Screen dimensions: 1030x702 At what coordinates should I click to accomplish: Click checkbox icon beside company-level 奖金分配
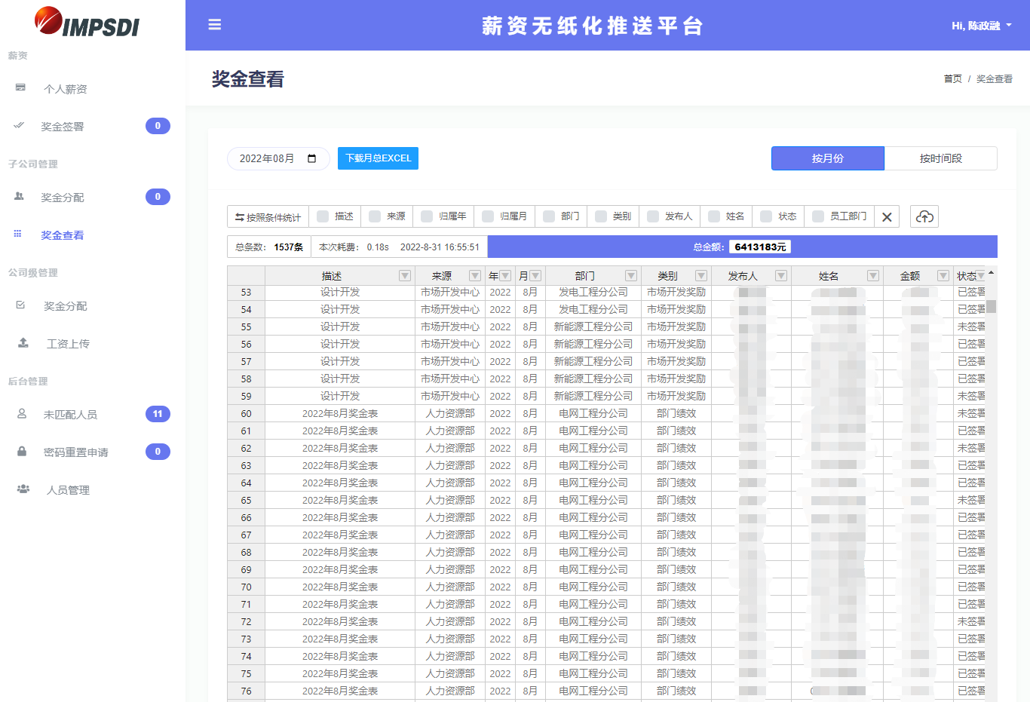tap(20, 305)
